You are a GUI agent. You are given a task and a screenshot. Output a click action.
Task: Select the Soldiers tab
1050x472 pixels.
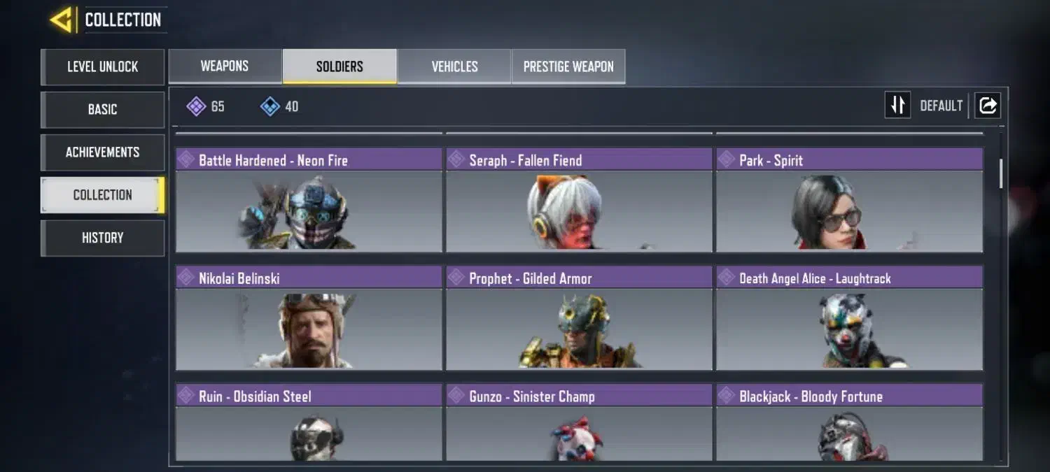click(x=339, y=66)
